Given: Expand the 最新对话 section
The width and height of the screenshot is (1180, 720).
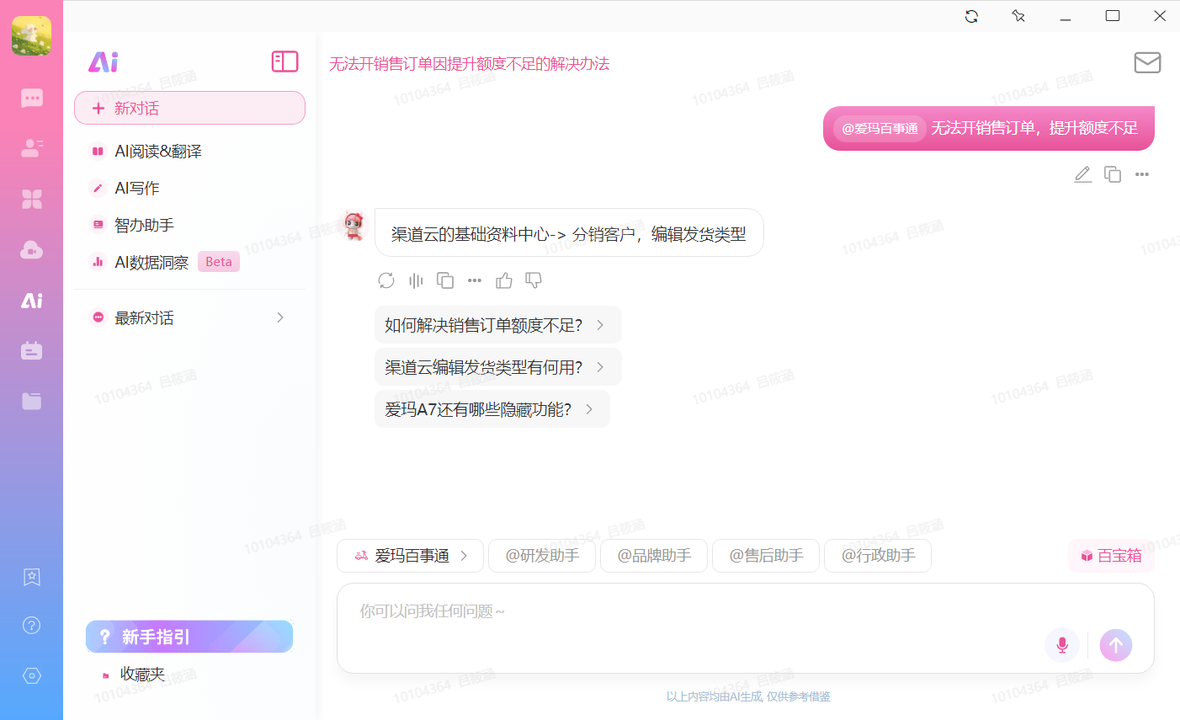Looking at the screenshot, I should (x=189, y=317).
